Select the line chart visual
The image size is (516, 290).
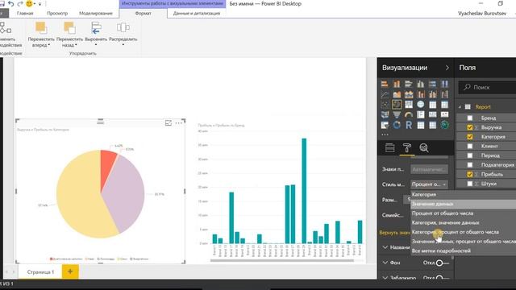pyautogui.click(x=385, y=95)
